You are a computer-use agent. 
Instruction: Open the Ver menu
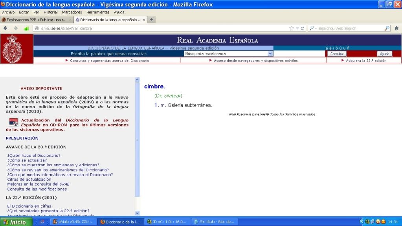[x=36, y=12]
